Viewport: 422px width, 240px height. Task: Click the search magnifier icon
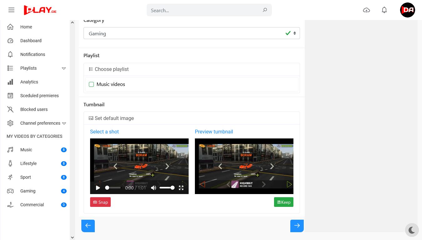coord(265,10)
